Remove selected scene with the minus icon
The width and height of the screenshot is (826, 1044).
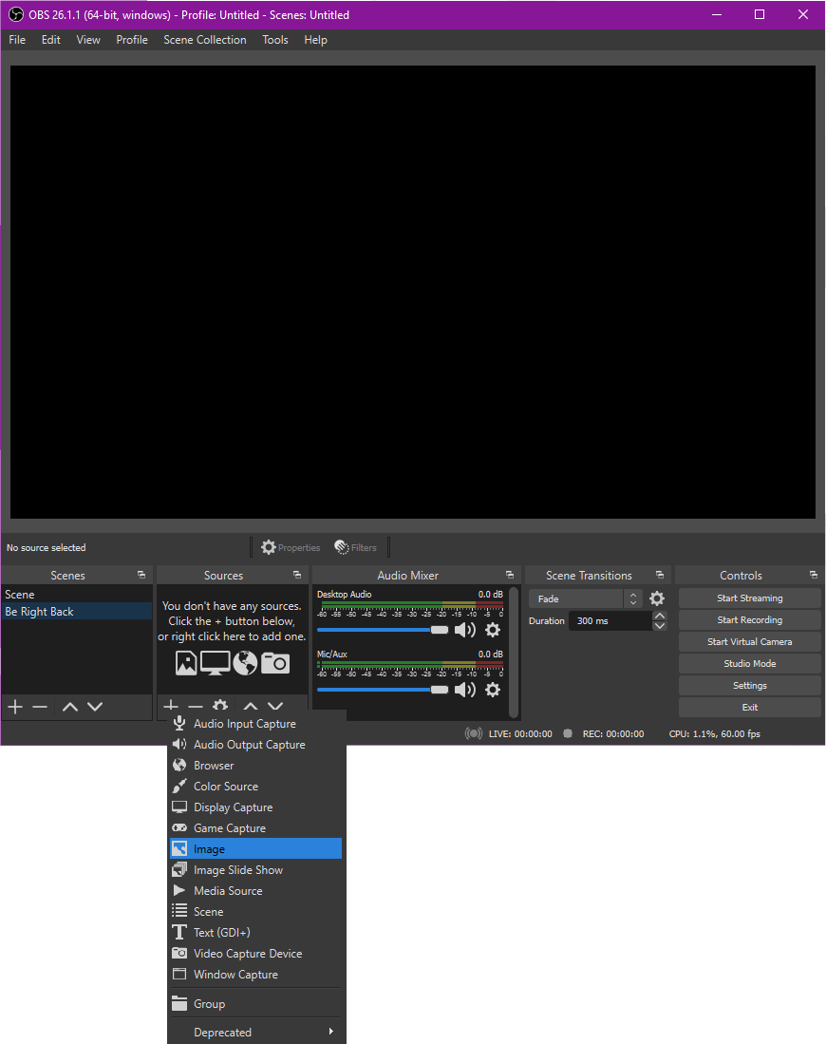click(x=39, y=706)
